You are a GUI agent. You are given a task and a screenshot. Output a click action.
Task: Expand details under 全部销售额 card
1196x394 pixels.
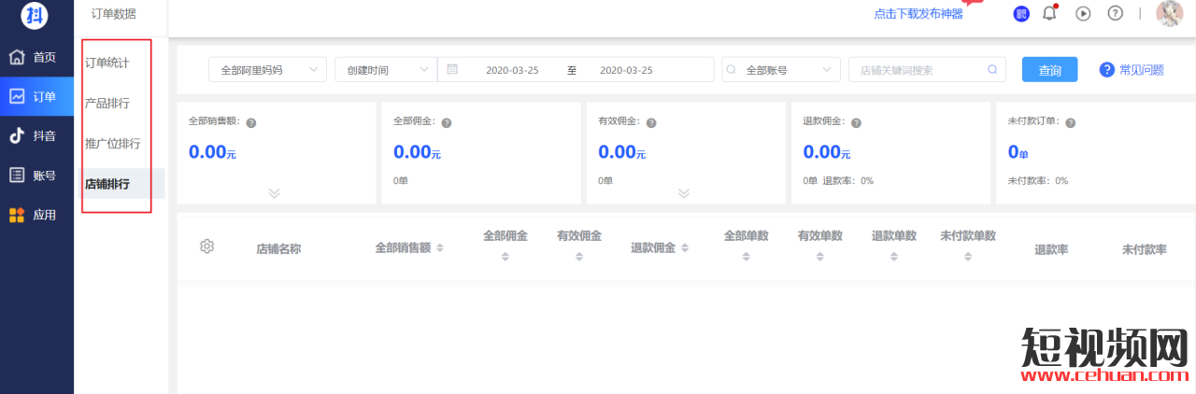tap(274, 193)
